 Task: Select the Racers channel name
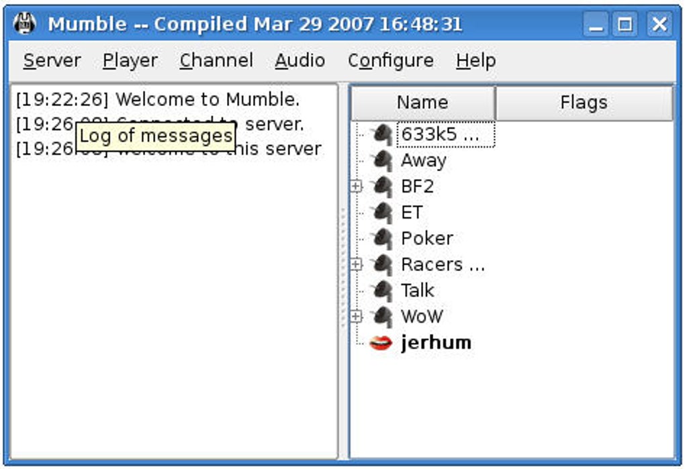click(x=443, y=264)
